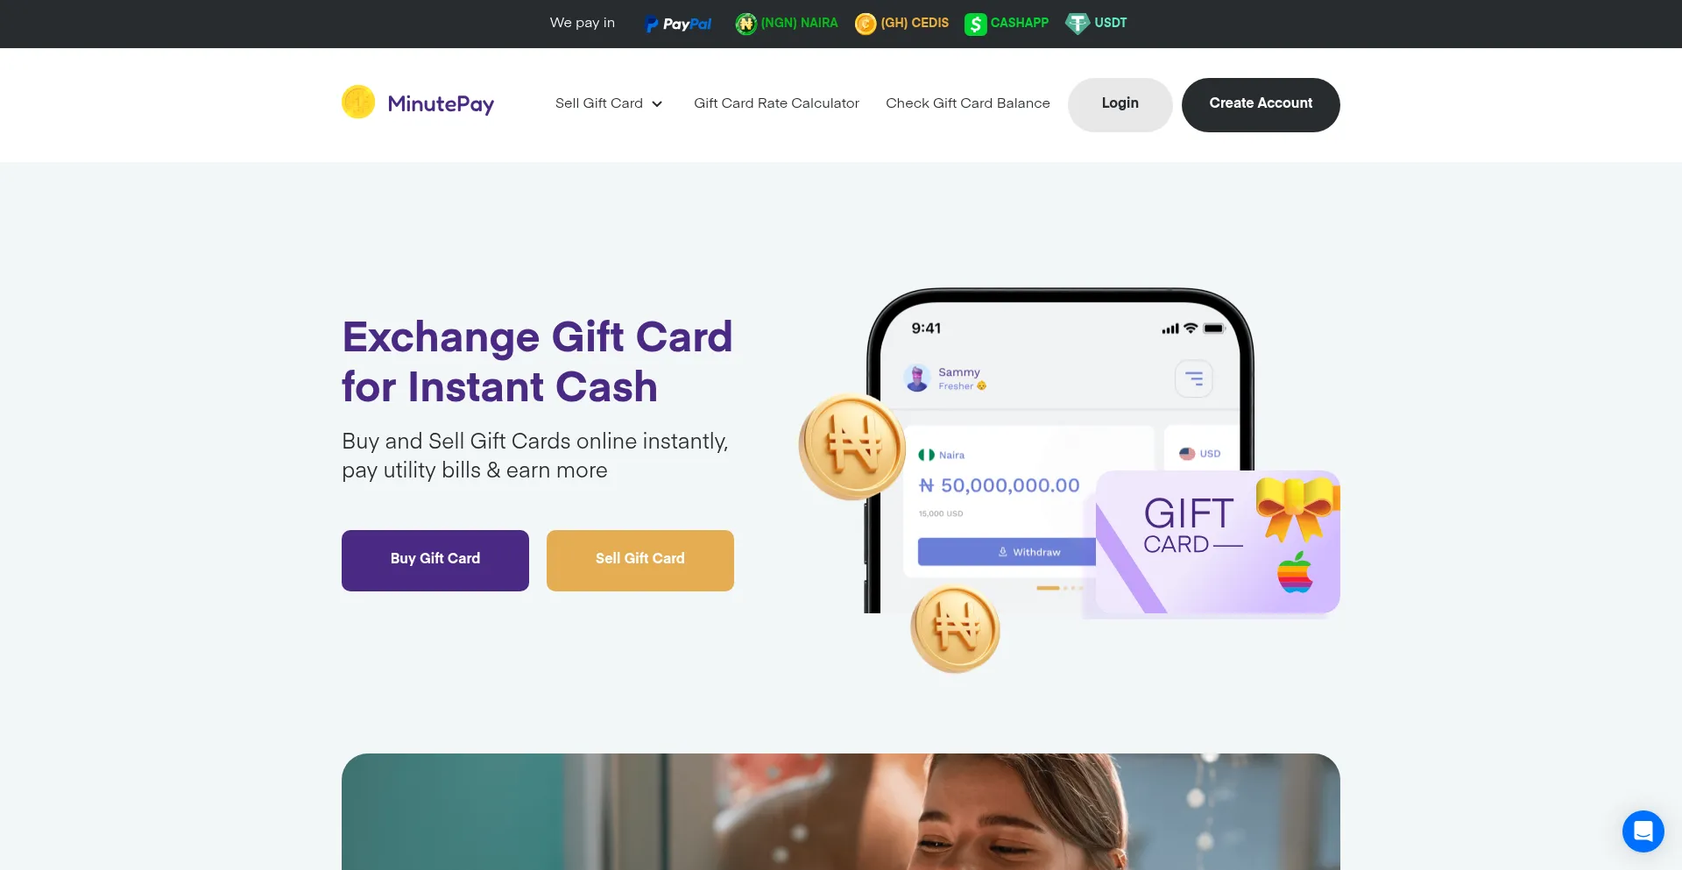Click the gold Sell Gift Card button
Screen dimensions: 1682x870
tap(640, 561)
